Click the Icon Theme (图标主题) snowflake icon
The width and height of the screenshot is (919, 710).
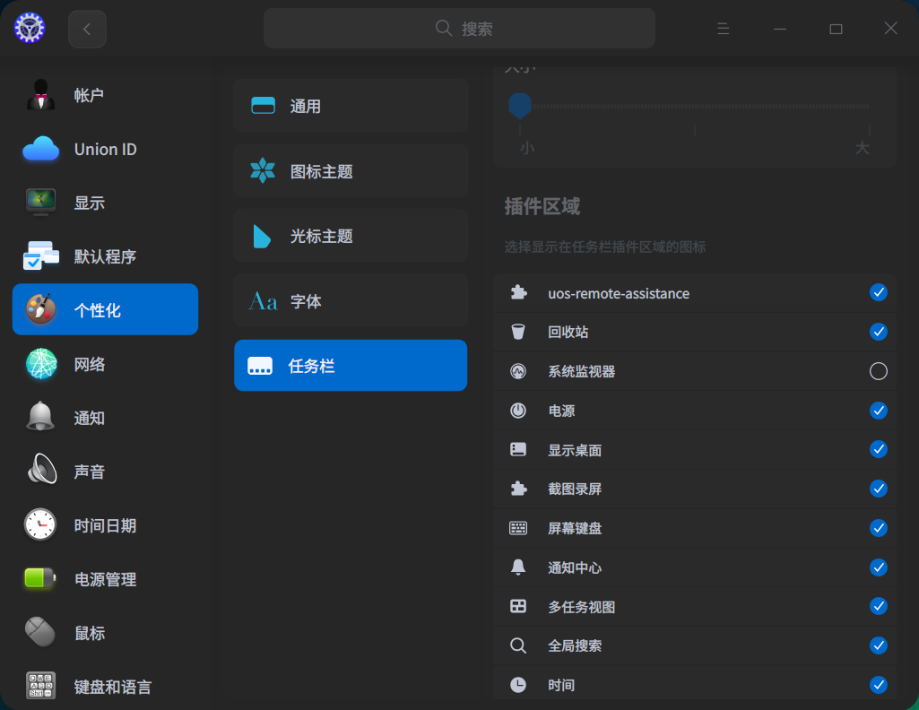[263, 170]
